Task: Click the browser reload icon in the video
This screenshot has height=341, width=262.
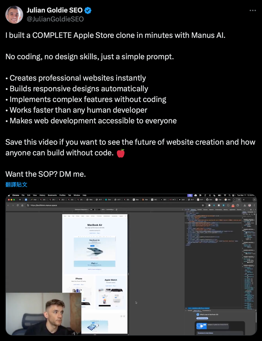Action: coord(18,205)
